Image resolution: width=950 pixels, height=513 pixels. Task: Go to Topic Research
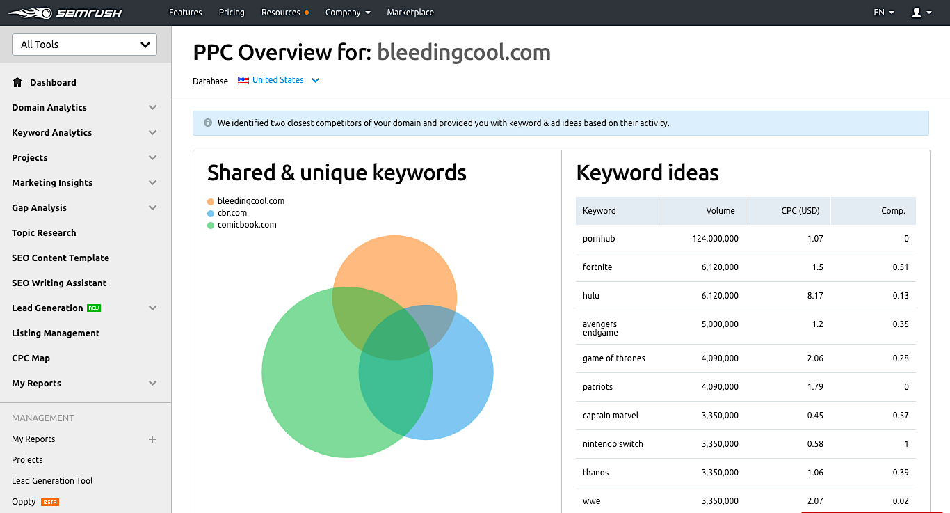[44, 232]
